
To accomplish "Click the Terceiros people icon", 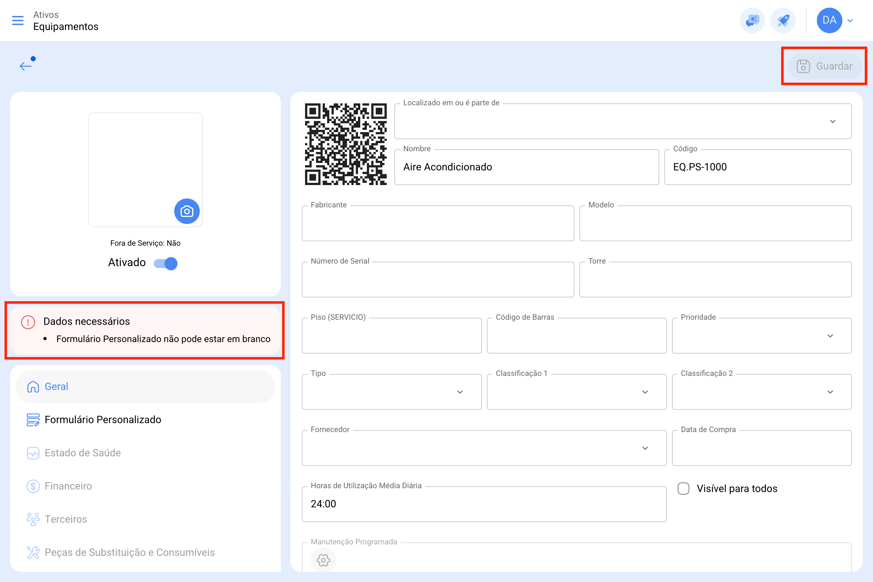I will click(33, 519).
